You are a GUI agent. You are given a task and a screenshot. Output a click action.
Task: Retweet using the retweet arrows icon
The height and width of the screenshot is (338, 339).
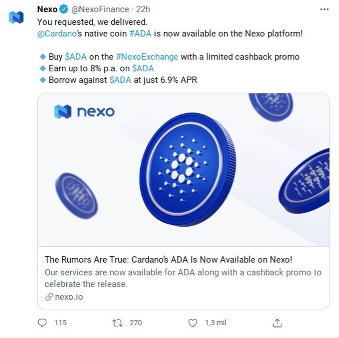point(118,323)
